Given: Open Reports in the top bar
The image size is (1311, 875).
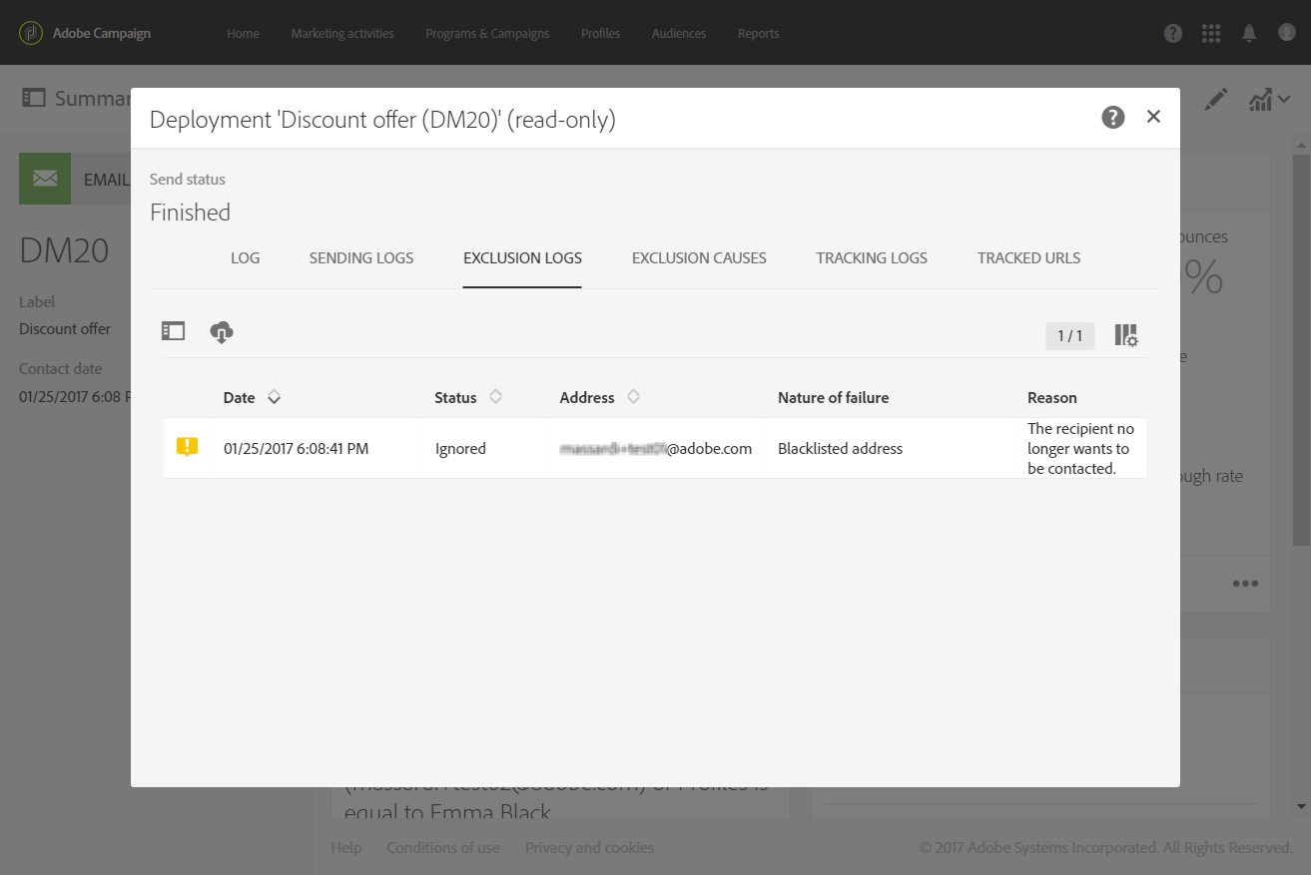Looking at the screenshot, I should pos(759,34).
